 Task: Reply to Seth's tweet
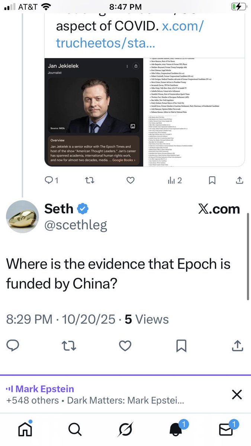[13, 346]
